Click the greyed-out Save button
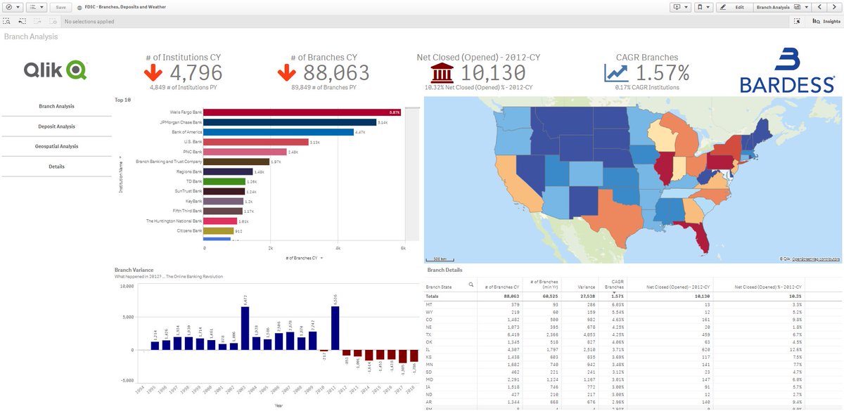This screenshot has width=844, height=411. click(x=60, y=6)
